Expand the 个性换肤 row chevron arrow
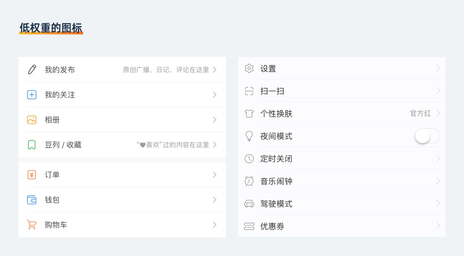464x256 pixels. pos(438,113)
